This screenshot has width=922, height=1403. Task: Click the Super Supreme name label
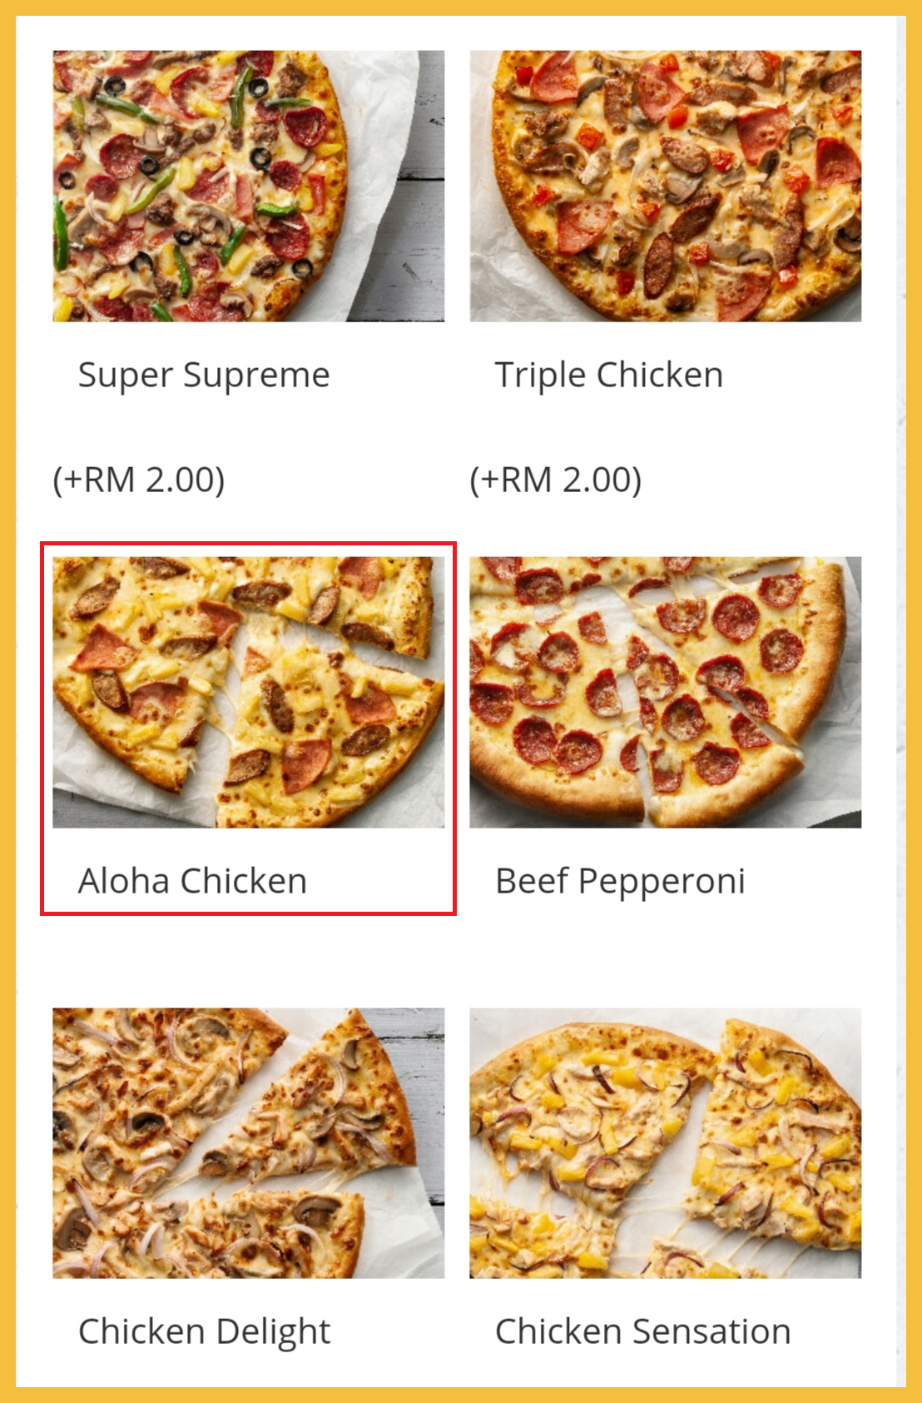[204, 376]
